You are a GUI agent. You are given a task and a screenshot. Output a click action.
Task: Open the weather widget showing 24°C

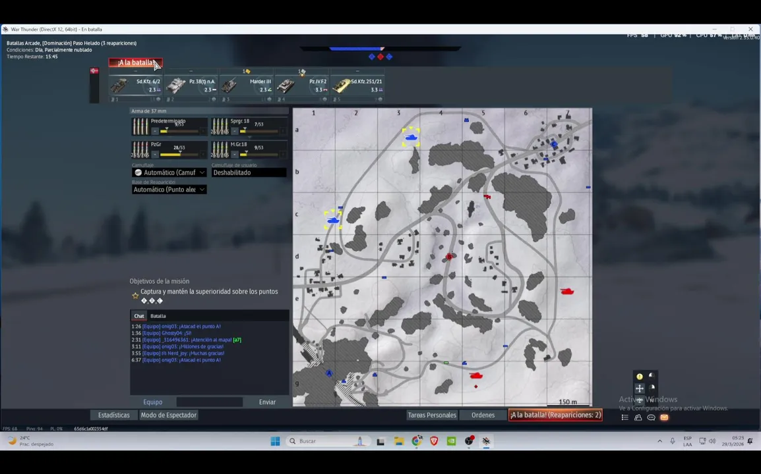coord(32,441)
